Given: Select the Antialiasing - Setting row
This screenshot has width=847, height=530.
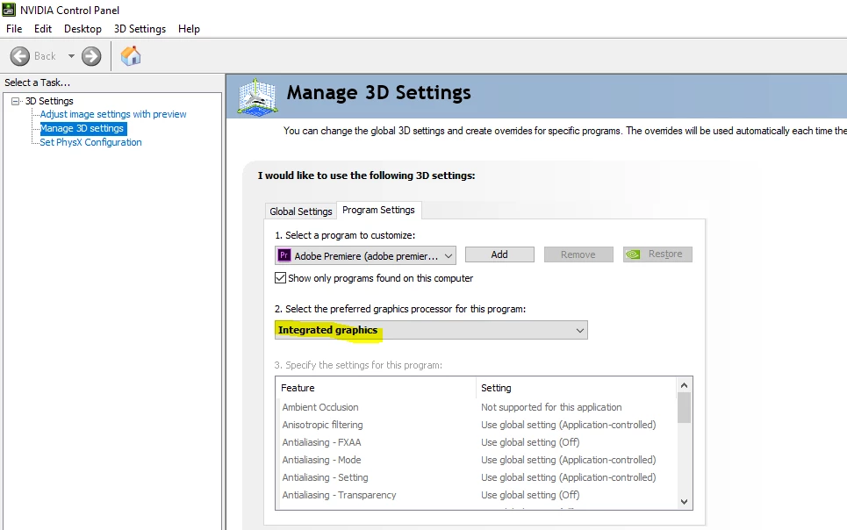Looking at the screenshot, I should (x=476, y=477).
